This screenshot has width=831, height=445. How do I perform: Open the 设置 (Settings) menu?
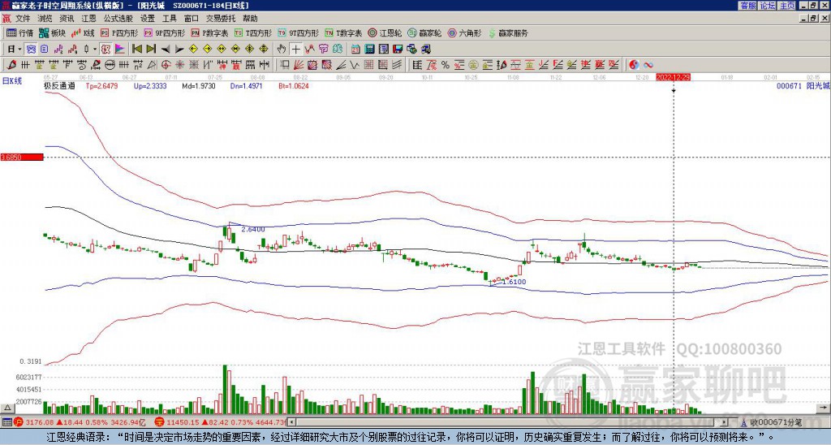[x=147, y=18]
